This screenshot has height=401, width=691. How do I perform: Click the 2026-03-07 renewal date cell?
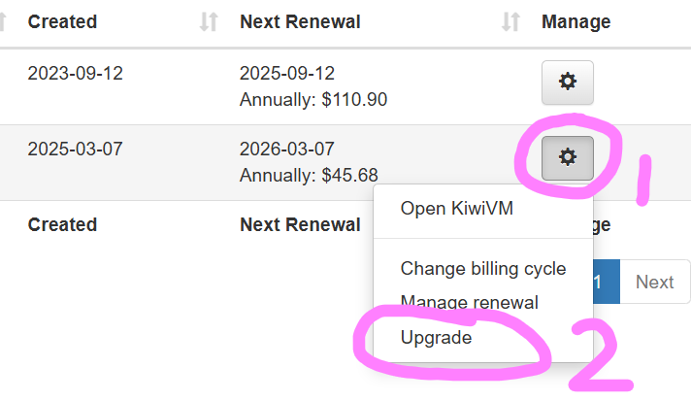pos(287,149)
